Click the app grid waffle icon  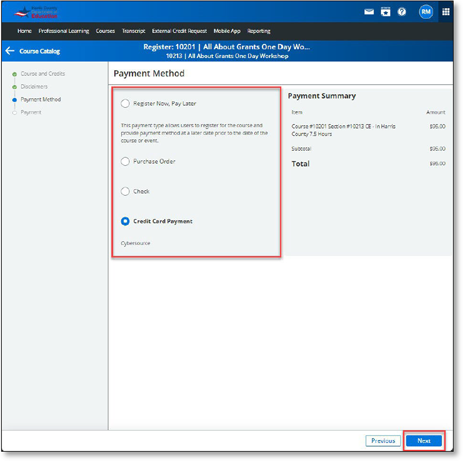[x=446, y=11]
